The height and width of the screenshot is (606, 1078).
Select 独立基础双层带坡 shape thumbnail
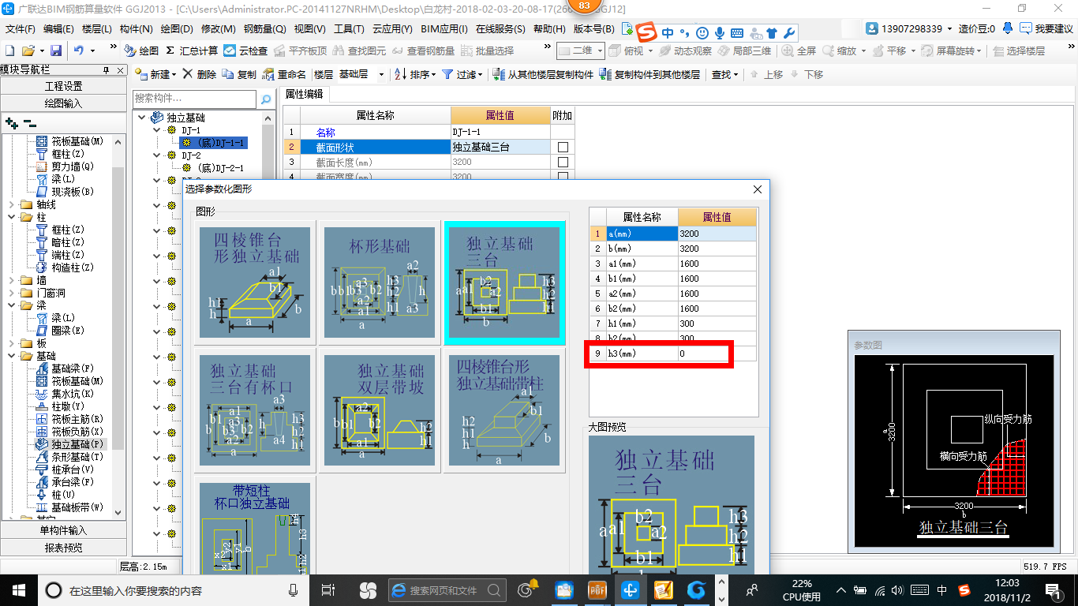(x=380, y=410)
